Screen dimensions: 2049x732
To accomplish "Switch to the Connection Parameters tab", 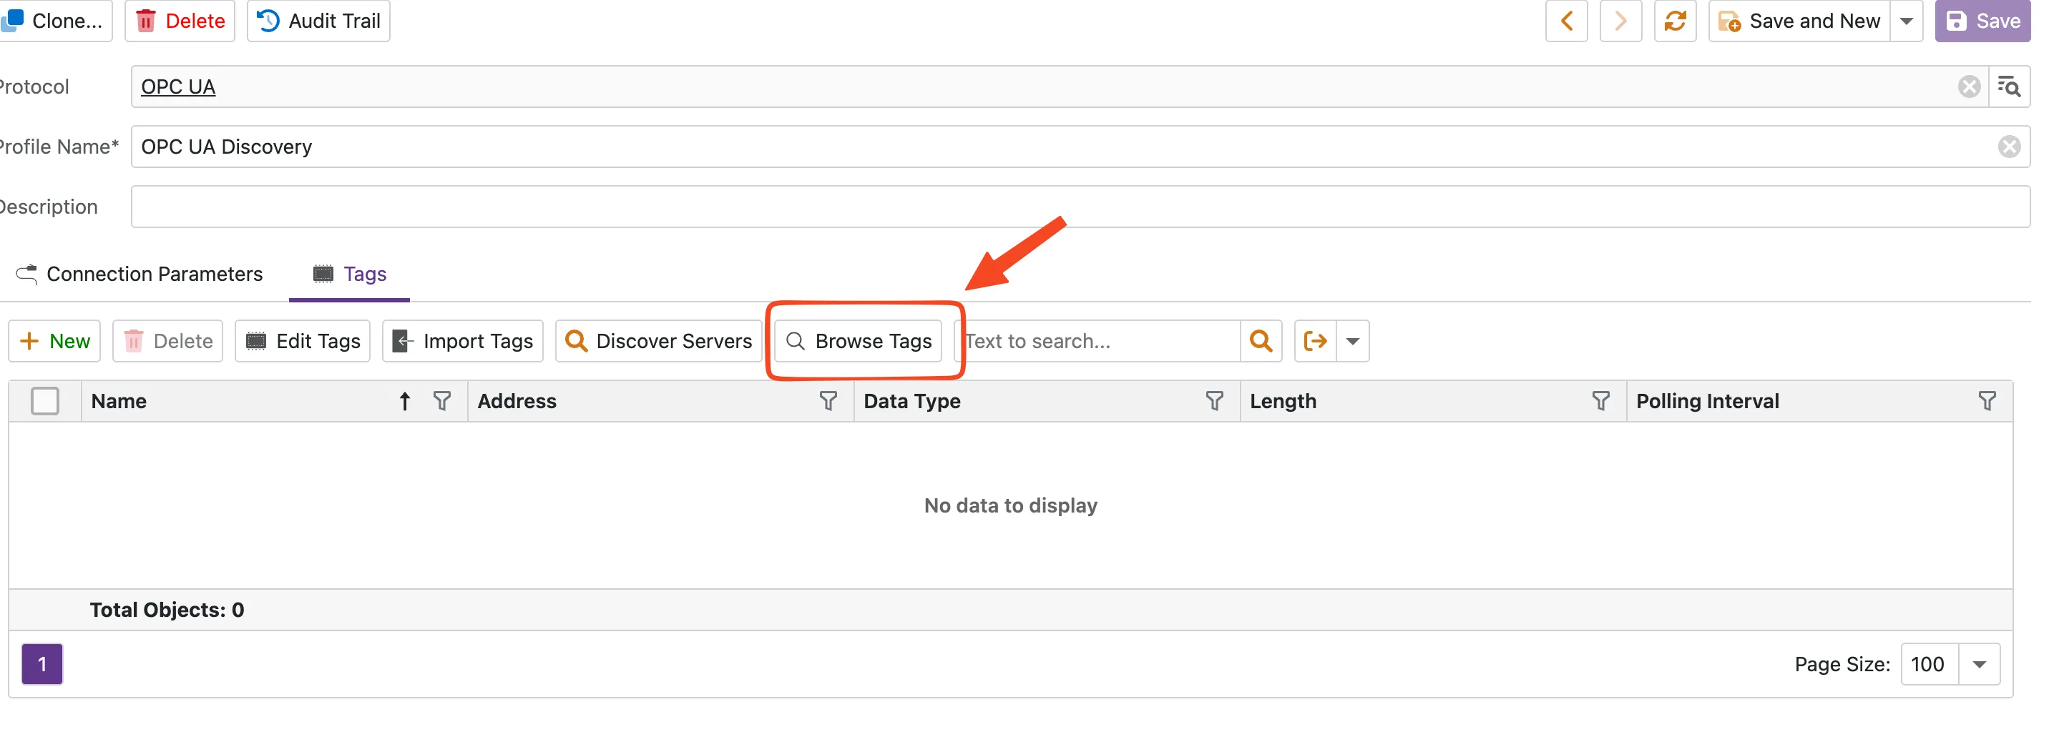I will pyautogui.click(x=155, y=273).
